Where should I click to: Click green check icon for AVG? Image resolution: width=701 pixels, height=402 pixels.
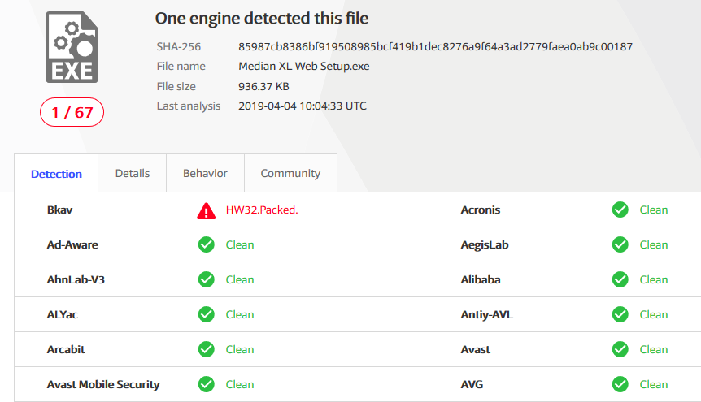click(x=620, y=384)
